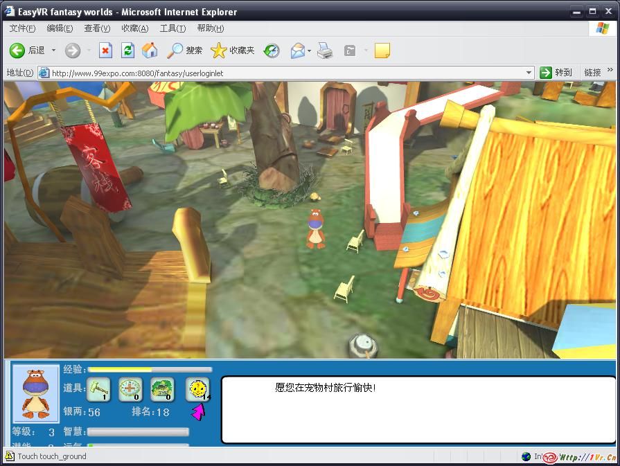
Task: Click the Stop loading icon
Action: [105, 51]
